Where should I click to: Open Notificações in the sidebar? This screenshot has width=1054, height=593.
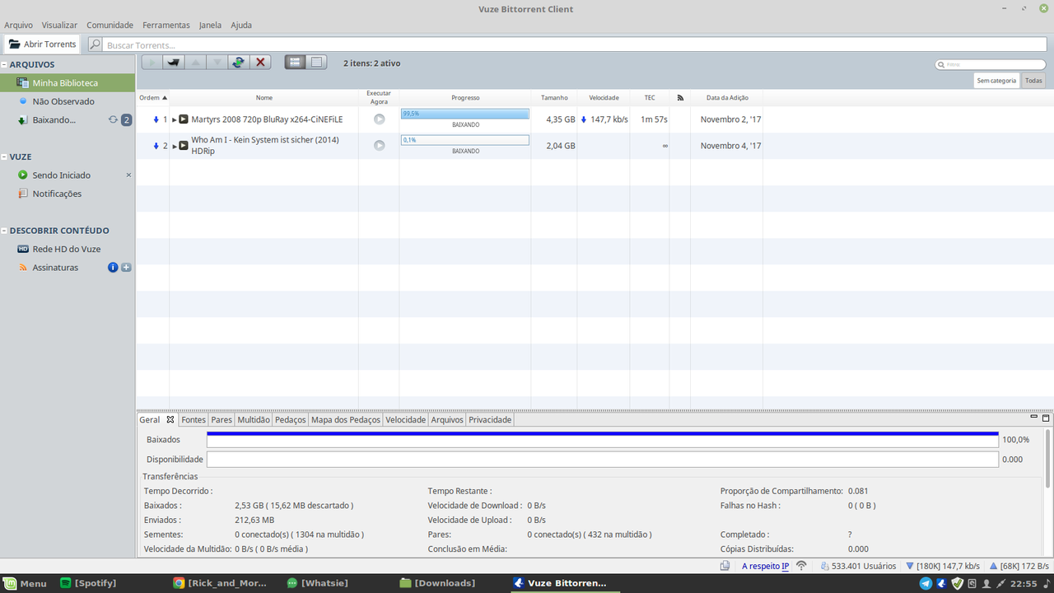coord(57,194)
